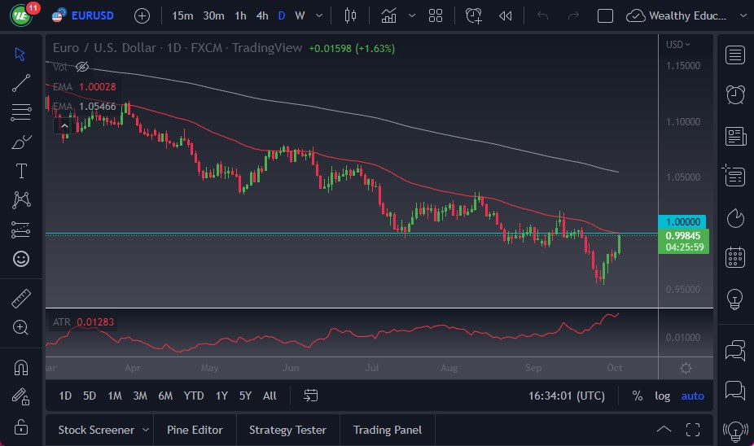754x446 pixels.
Task: Select the ruler measure tool
Action: tap(21, 299)
